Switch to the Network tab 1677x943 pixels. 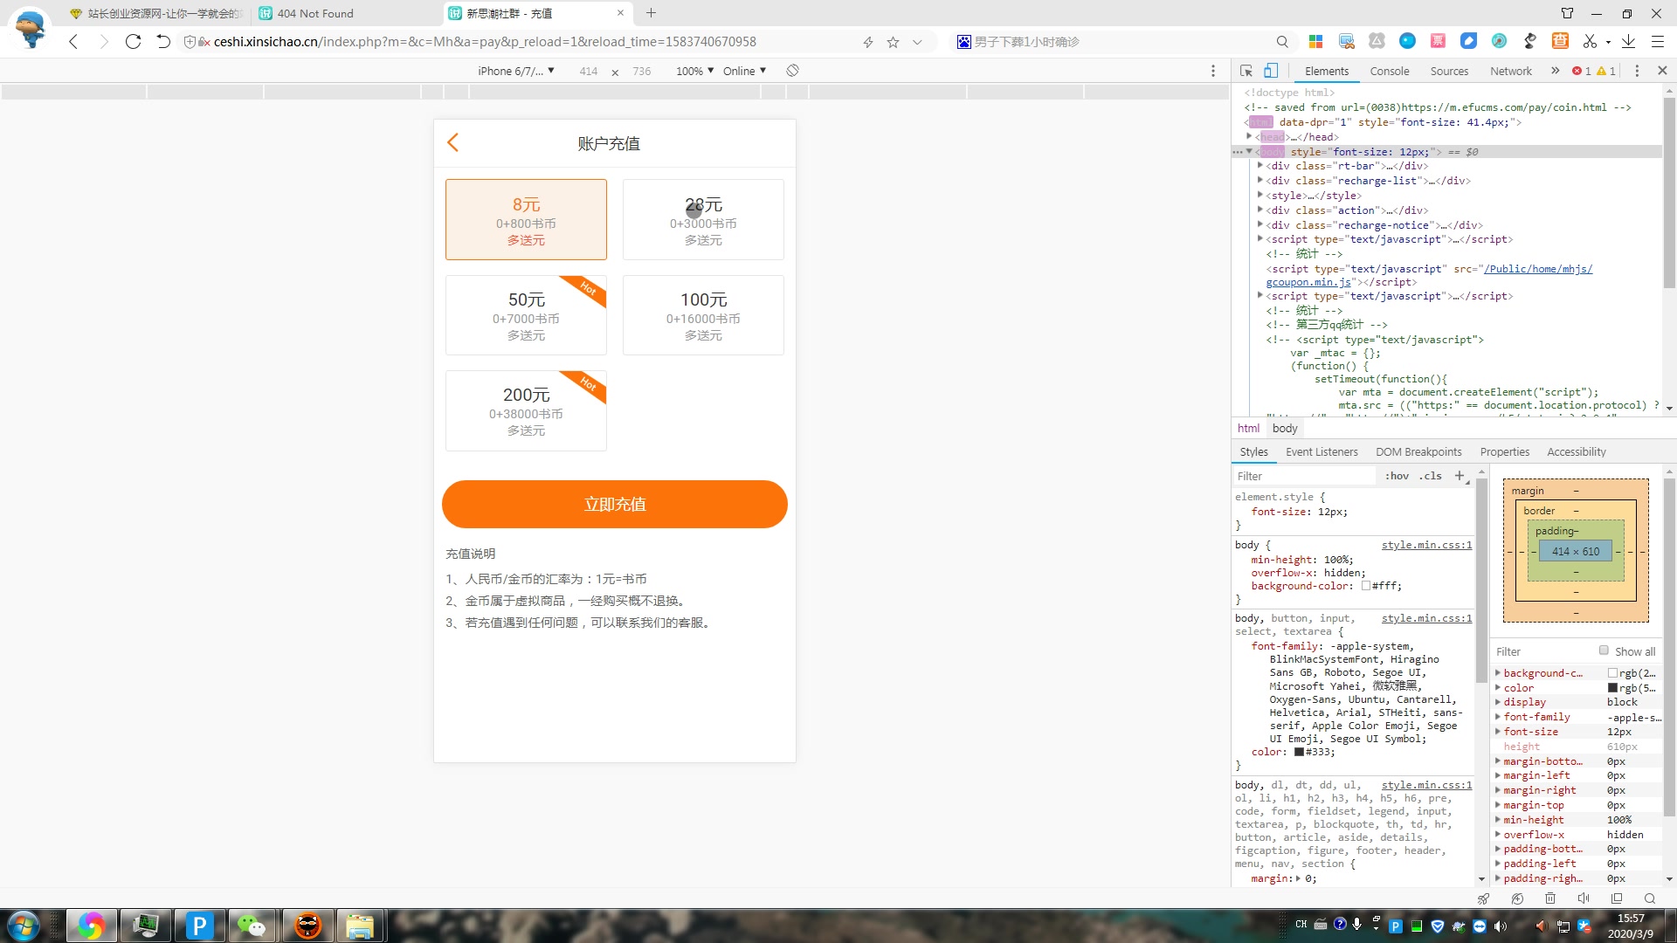pyautogui.click(x=1511, y=71)
